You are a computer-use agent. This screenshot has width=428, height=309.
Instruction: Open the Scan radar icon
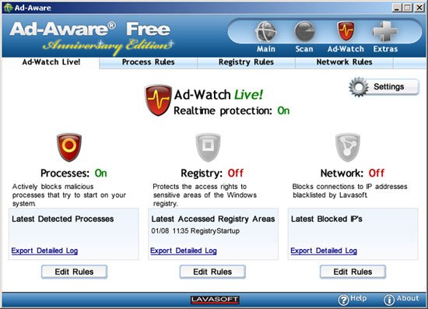(304, 31)
